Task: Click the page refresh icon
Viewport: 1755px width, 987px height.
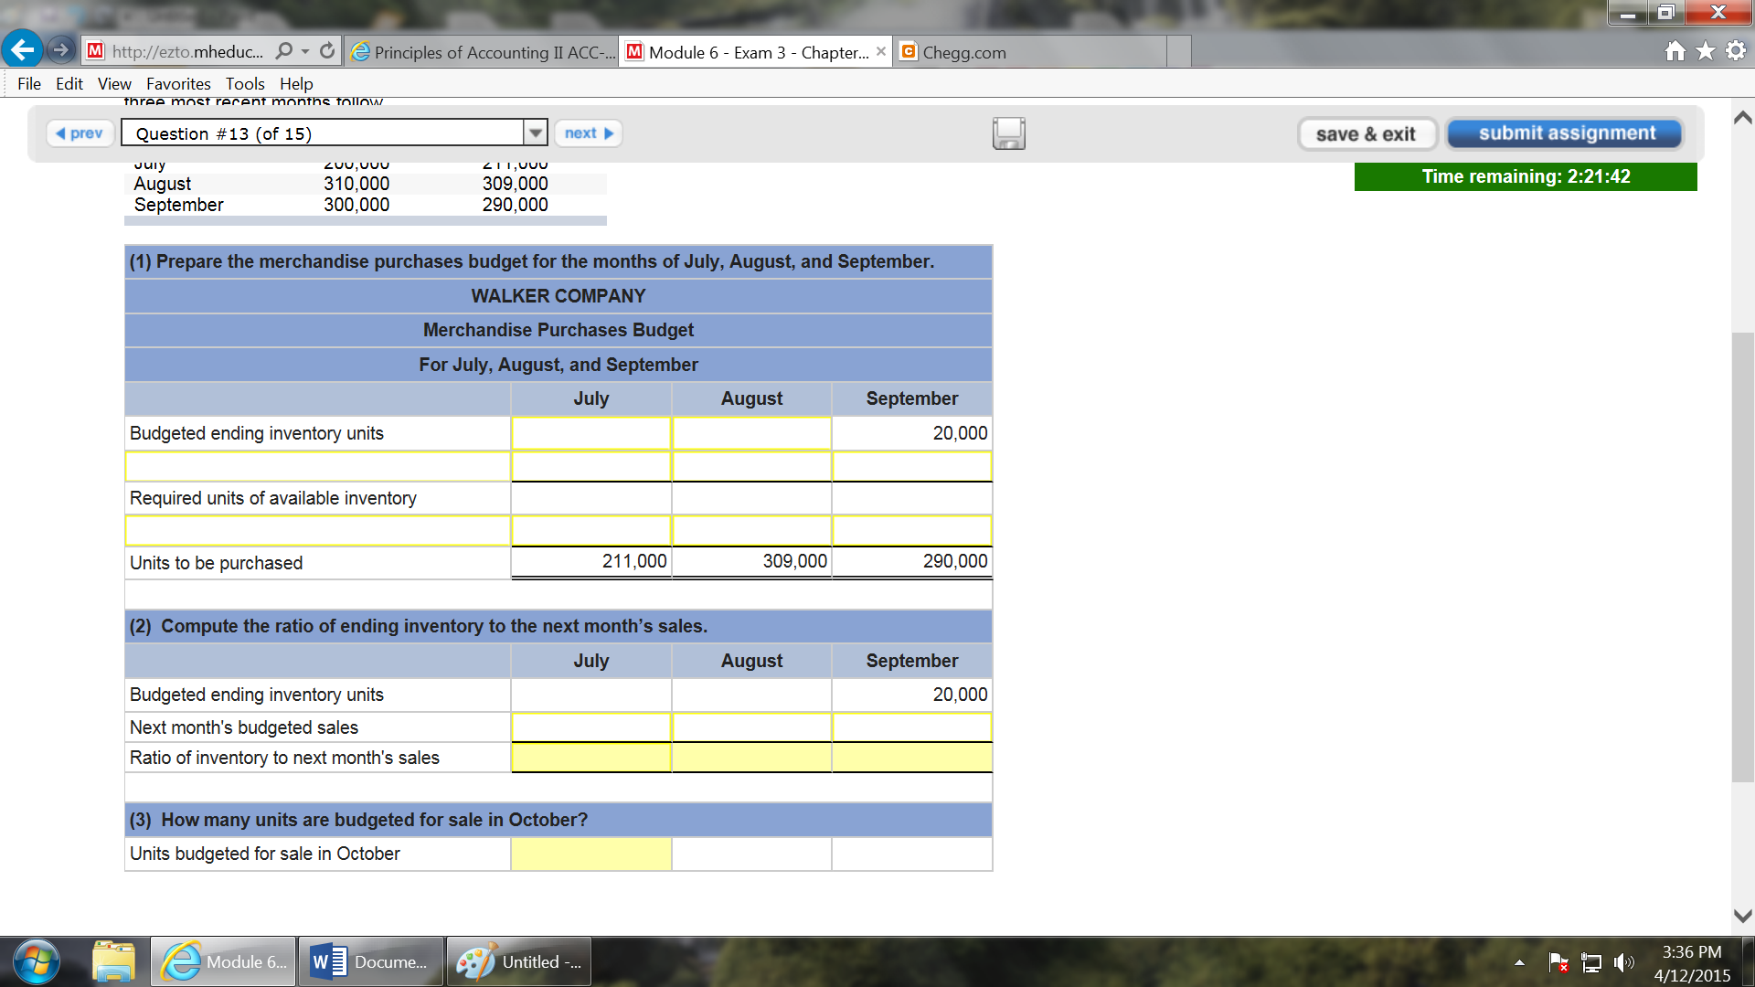Action: tap(327, 51)
